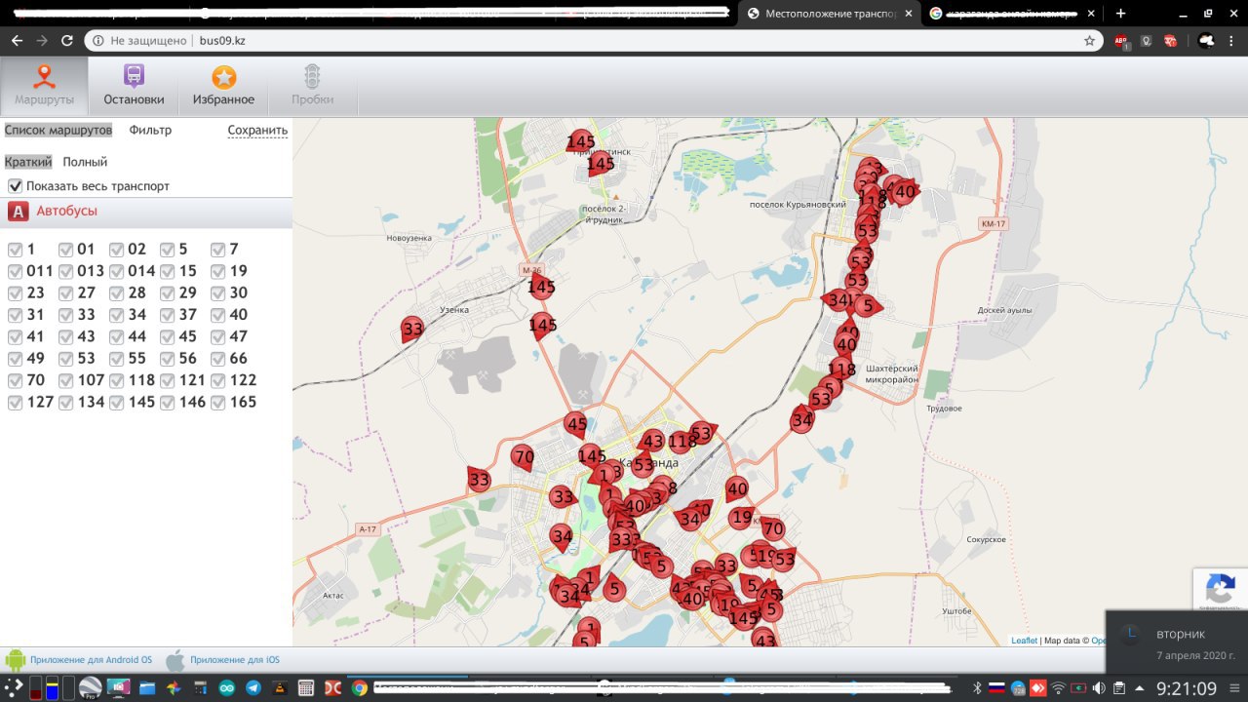
Task: Close the Местоположение транспорта tab
Action: click(x=910, y=14)
